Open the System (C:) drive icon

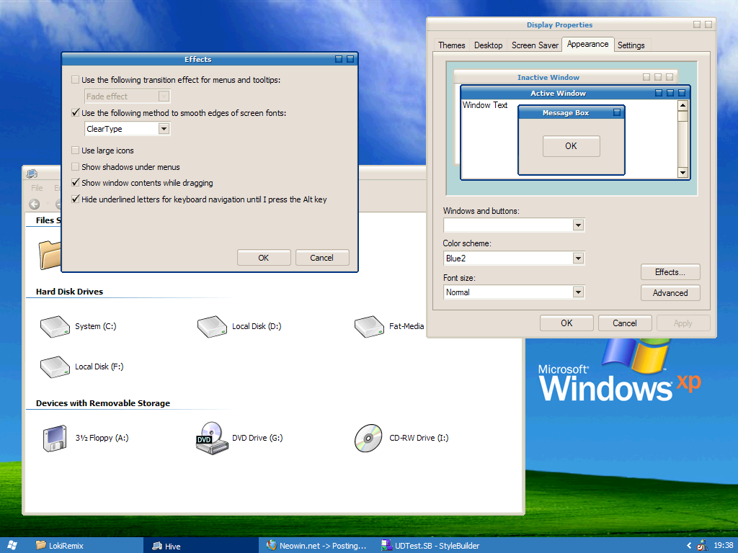click(x=55, y=327)
